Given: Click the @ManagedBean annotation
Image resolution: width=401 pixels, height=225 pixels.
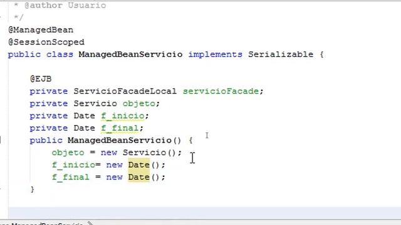Looking at the screenshot, I should (41, 30).
